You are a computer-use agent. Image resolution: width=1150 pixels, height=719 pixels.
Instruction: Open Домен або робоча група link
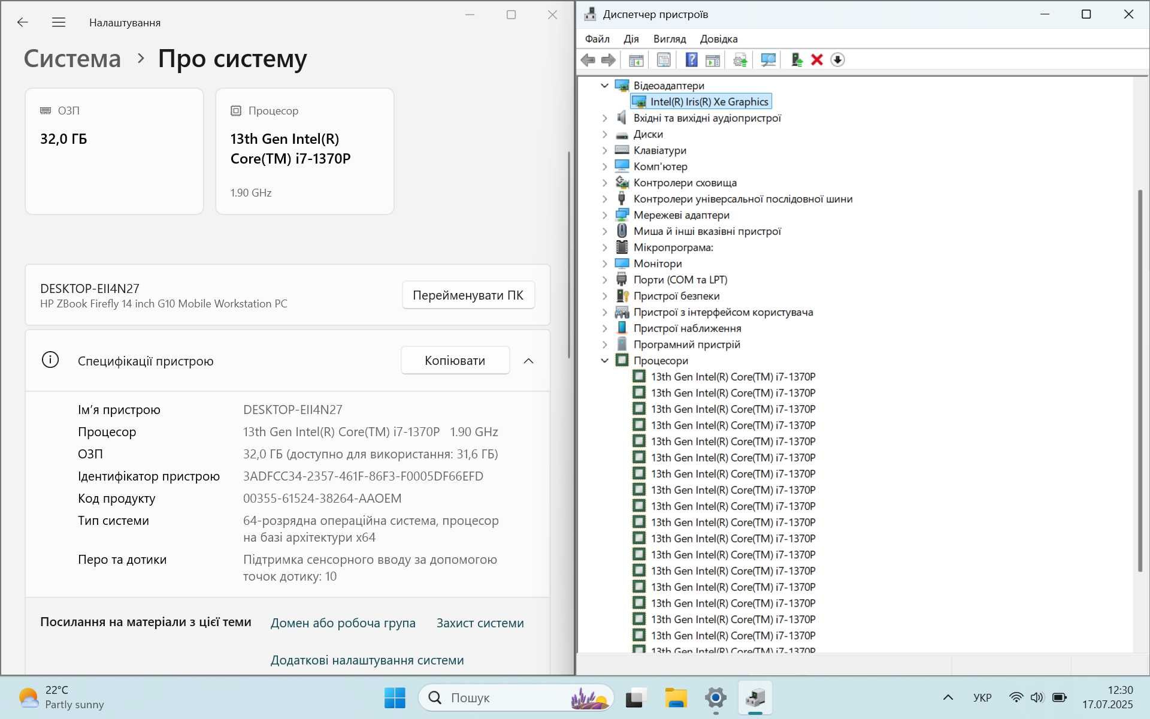pos(343,623)
